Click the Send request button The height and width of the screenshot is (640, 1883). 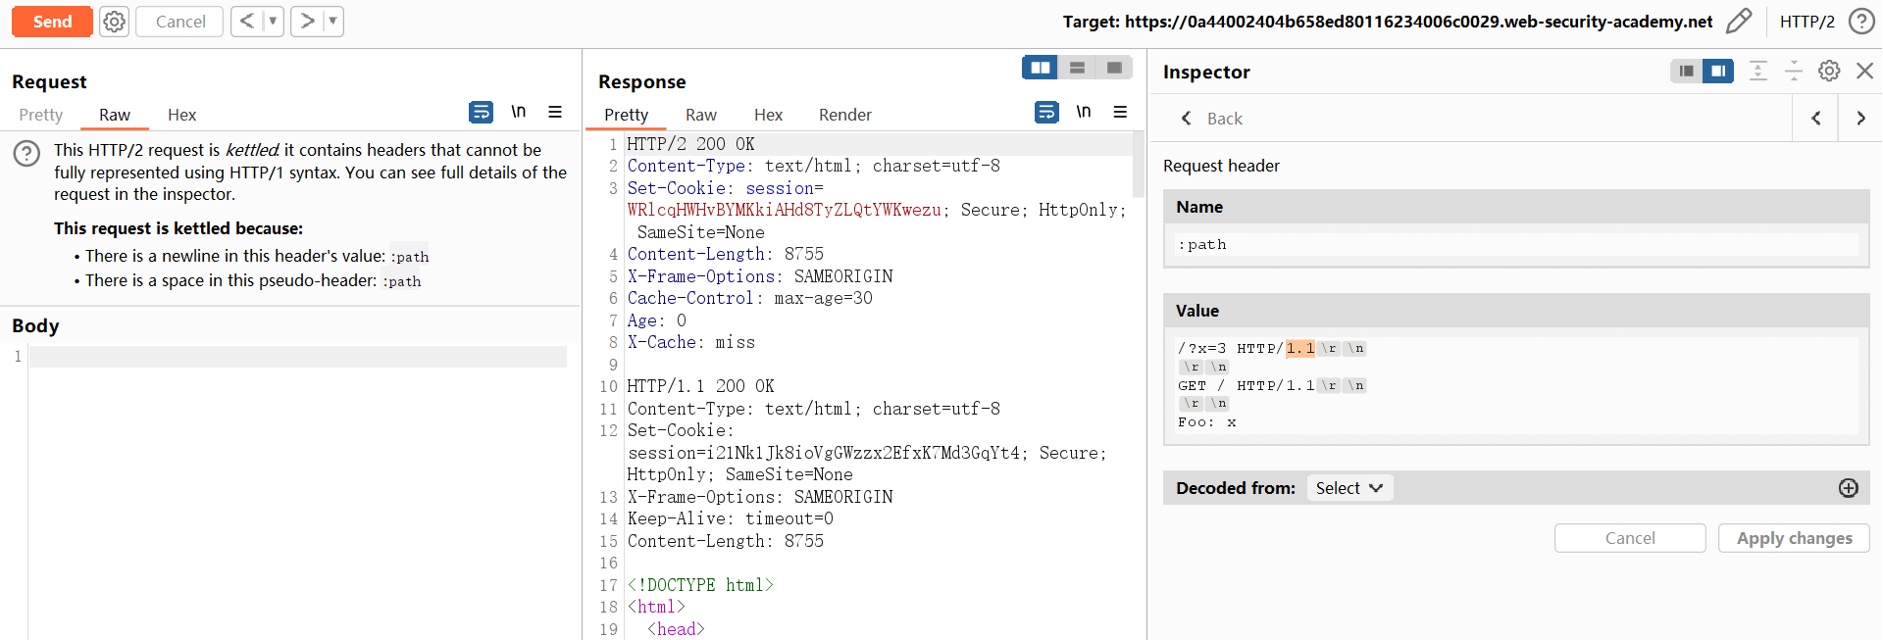pyautogui.click(x=52, y=22)
